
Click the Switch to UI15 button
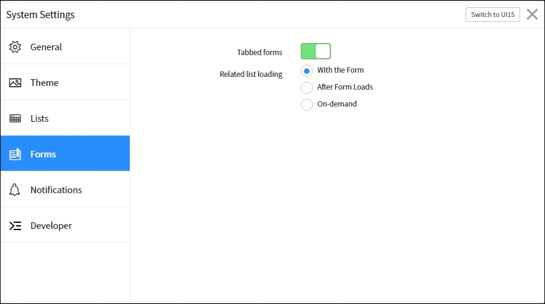point(492,15)
